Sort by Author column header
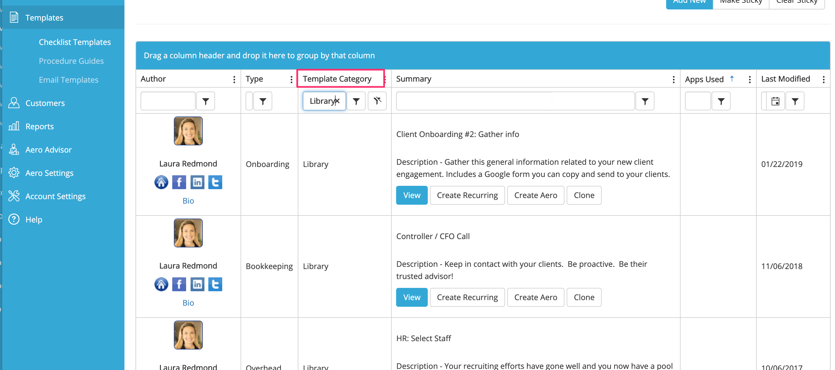The image size is (835, 370). [x=153, y=79]
